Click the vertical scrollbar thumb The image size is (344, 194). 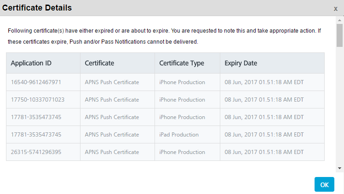[x=339, y=35]
